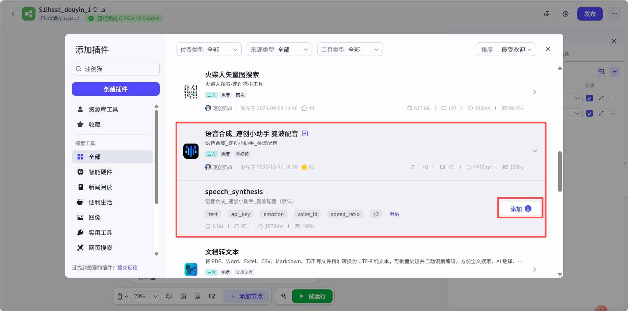Viewport: 628px width, 311px height.
Task: Select the 资源库工具 sidebar icon
Action: 80,109
